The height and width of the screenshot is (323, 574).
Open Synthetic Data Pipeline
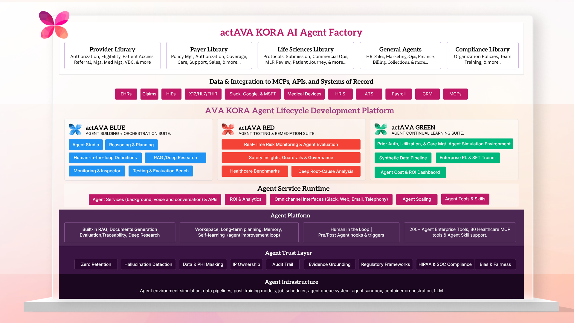[403, 158]
